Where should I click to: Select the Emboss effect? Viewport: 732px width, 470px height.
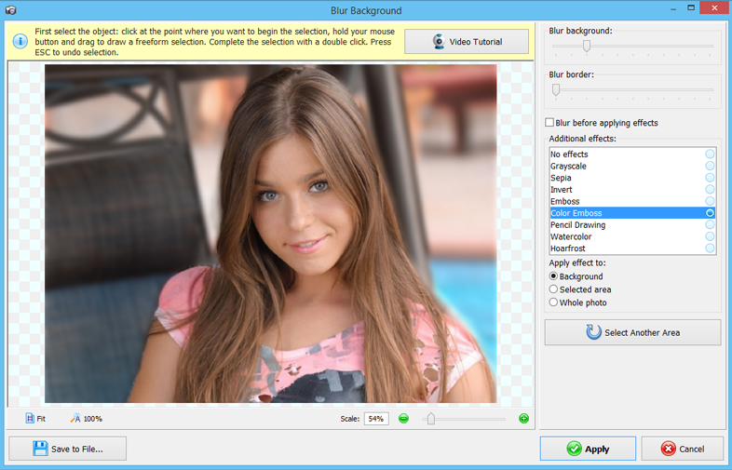[632, 201]
